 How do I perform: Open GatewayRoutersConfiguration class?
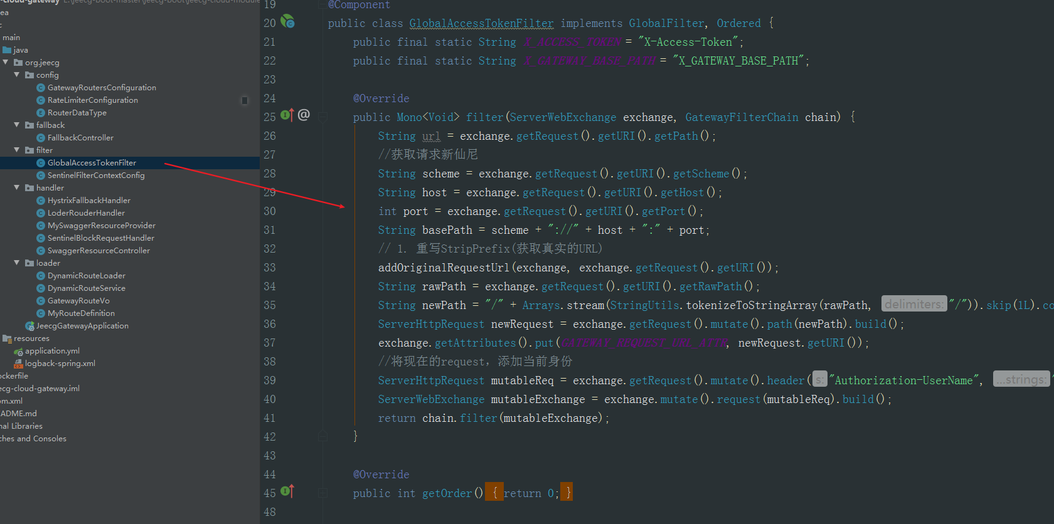102,88
